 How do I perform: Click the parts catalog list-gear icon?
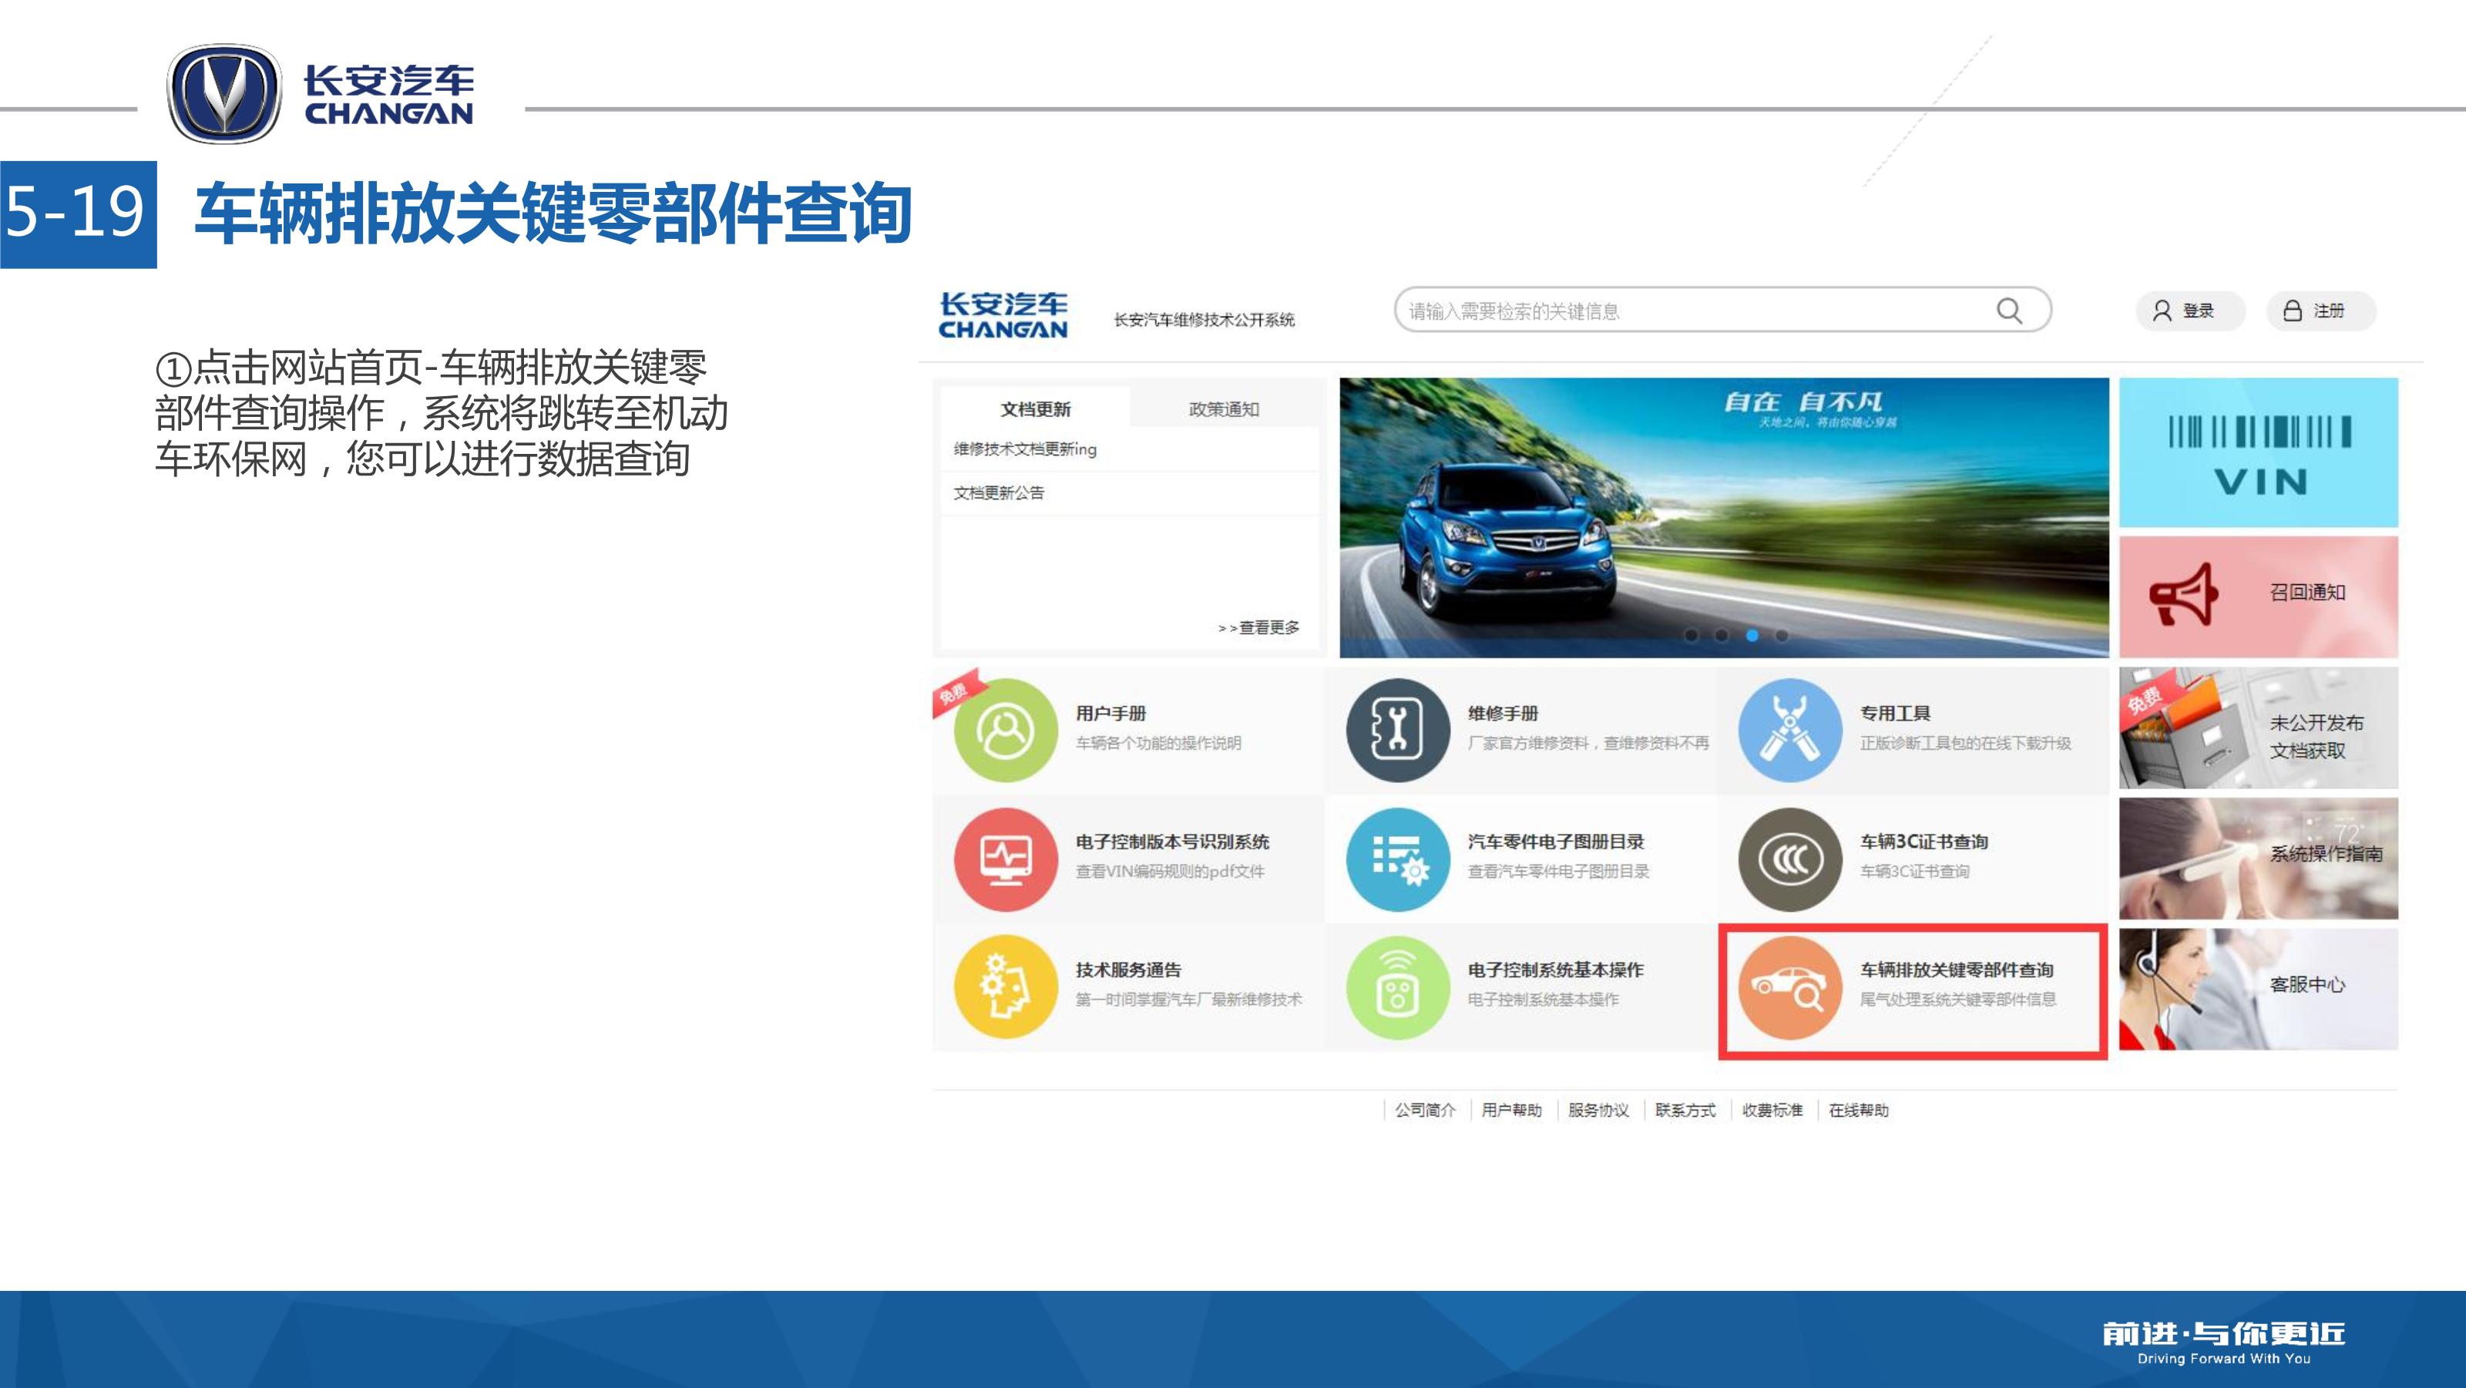(x=1396, y=859)
